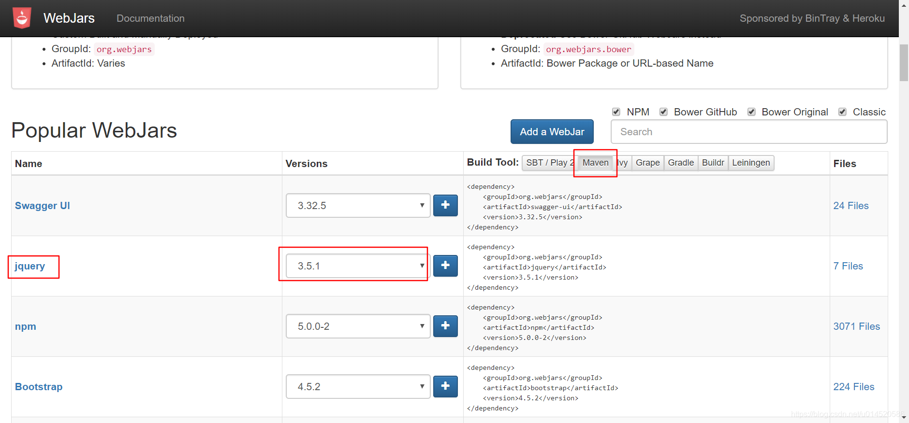Click the scrollbar up arrow
The height and width of the screenshot is (423, 909).
[904, 5]
